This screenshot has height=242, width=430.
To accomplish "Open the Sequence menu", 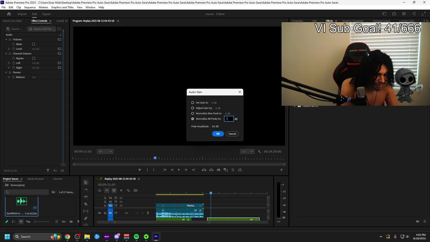I will tap(30, 7).
